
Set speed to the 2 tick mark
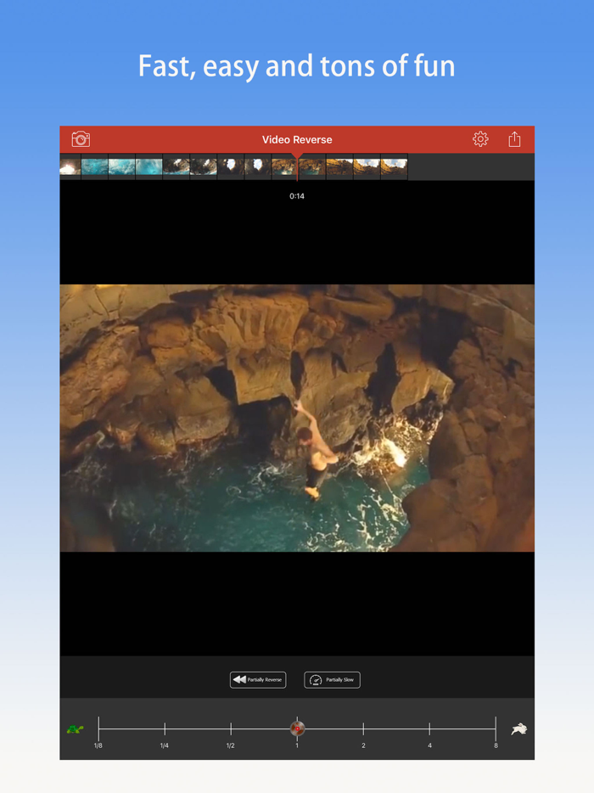pyautogui.click(x=363, y=728)
